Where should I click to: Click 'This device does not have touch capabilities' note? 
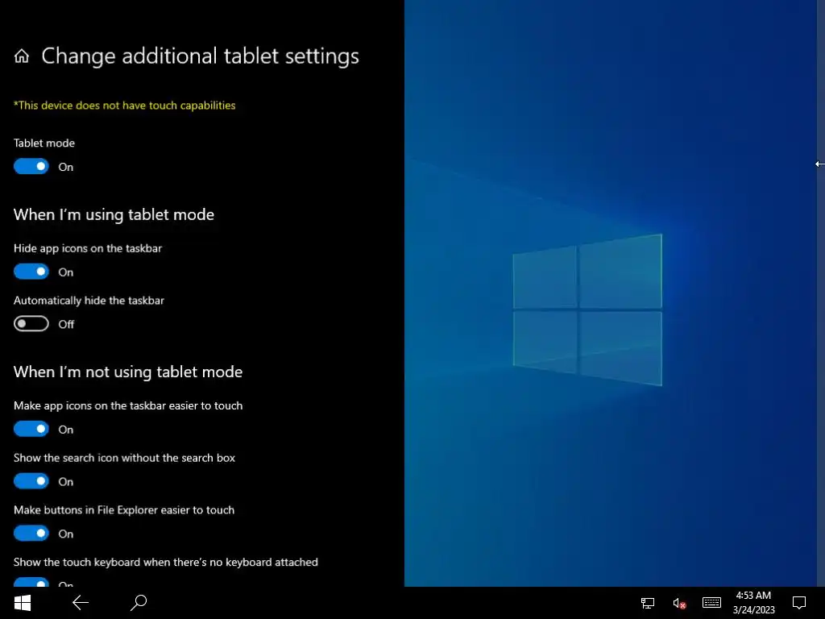125,106
